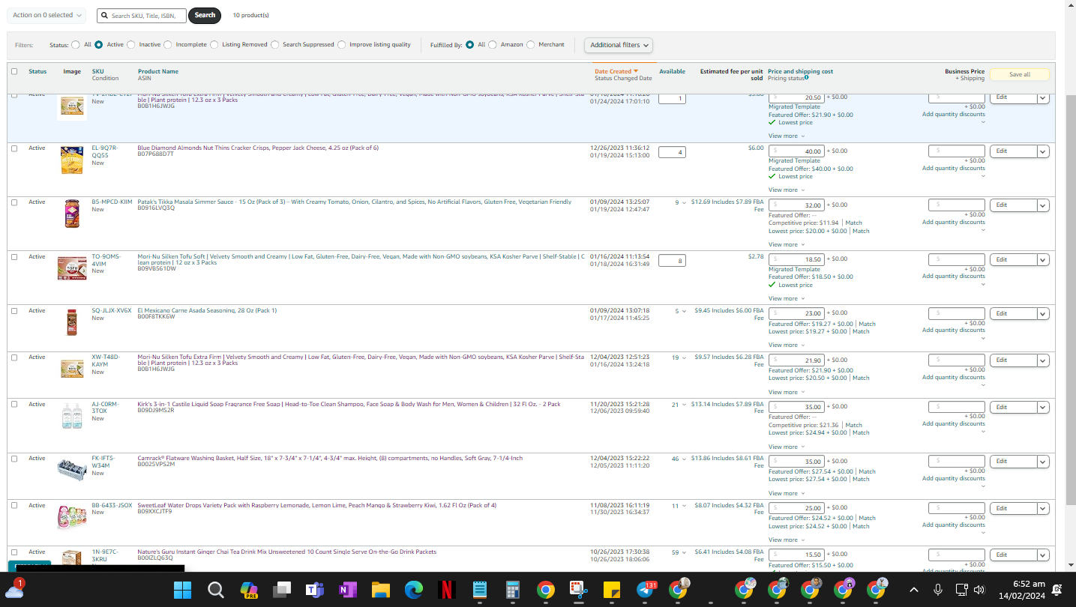Open the Kirk's 3-in-1 Castile Soap listing link
The height and width of the screenshot is (607, 1076).
[x=349, y=405]
